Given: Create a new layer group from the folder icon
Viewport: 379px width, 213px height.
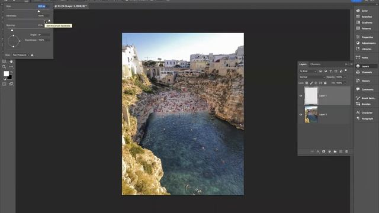Looking at the screenshot, I should click(x=335, y=151).
